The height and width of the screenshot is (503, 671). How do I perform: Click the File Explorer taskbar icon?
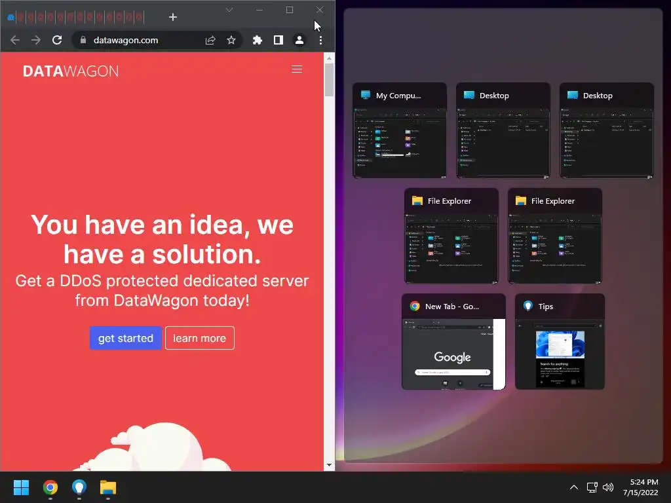point(108,487)
